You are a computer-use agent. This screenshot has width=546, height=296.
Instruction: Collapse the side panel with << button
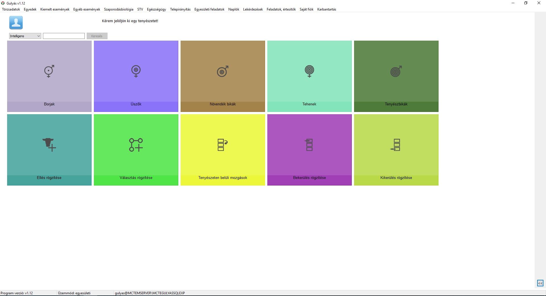540,283
